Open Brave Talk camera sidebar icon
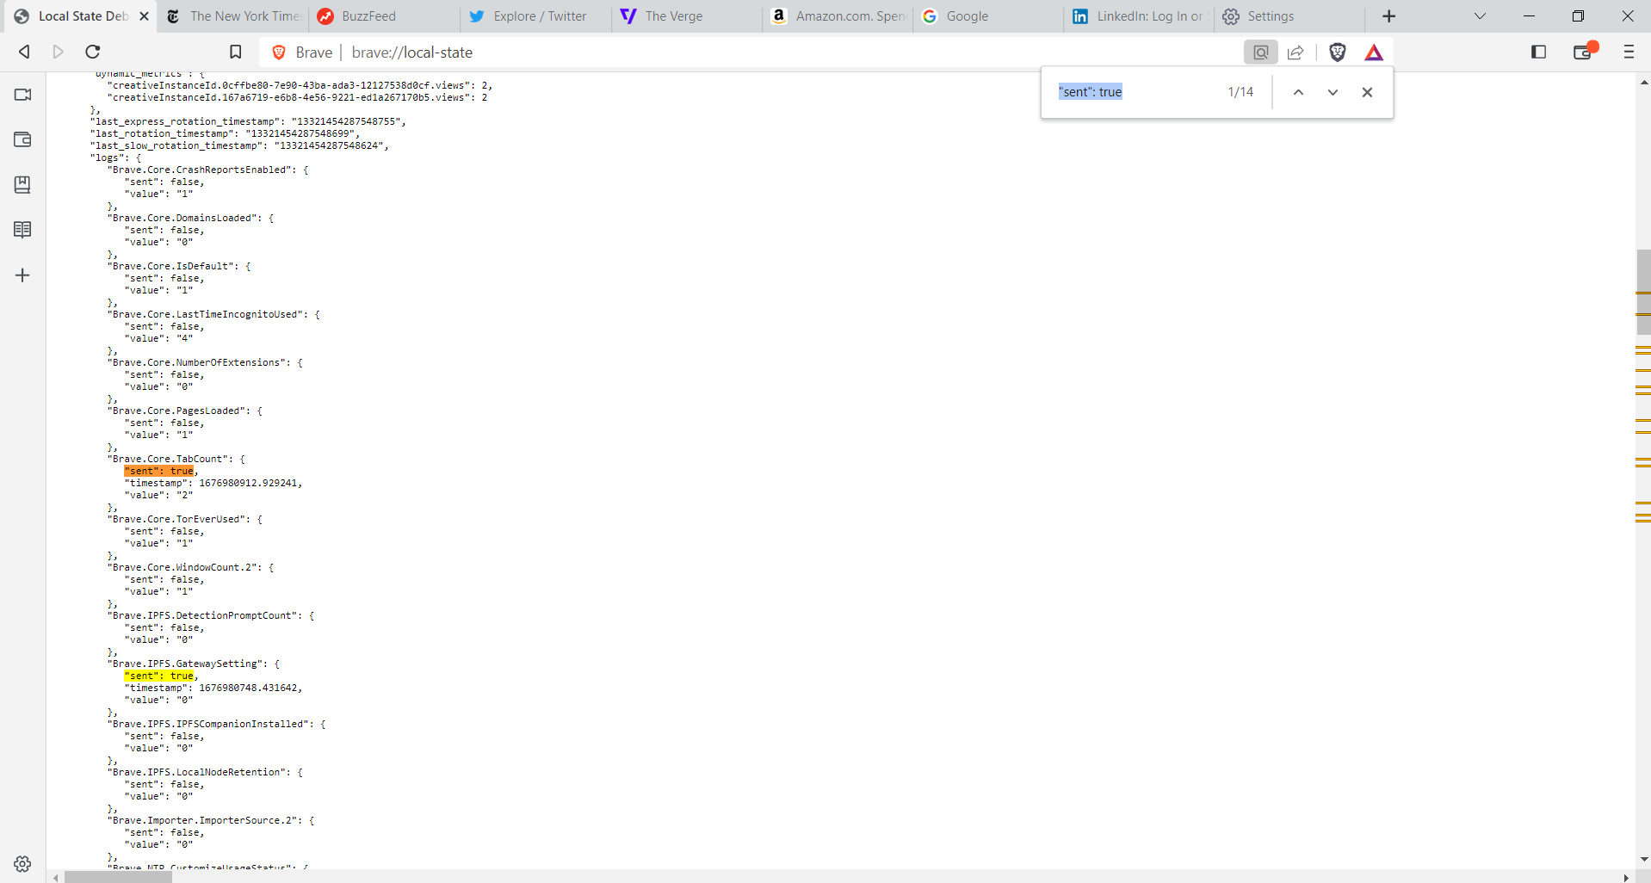 22,95
